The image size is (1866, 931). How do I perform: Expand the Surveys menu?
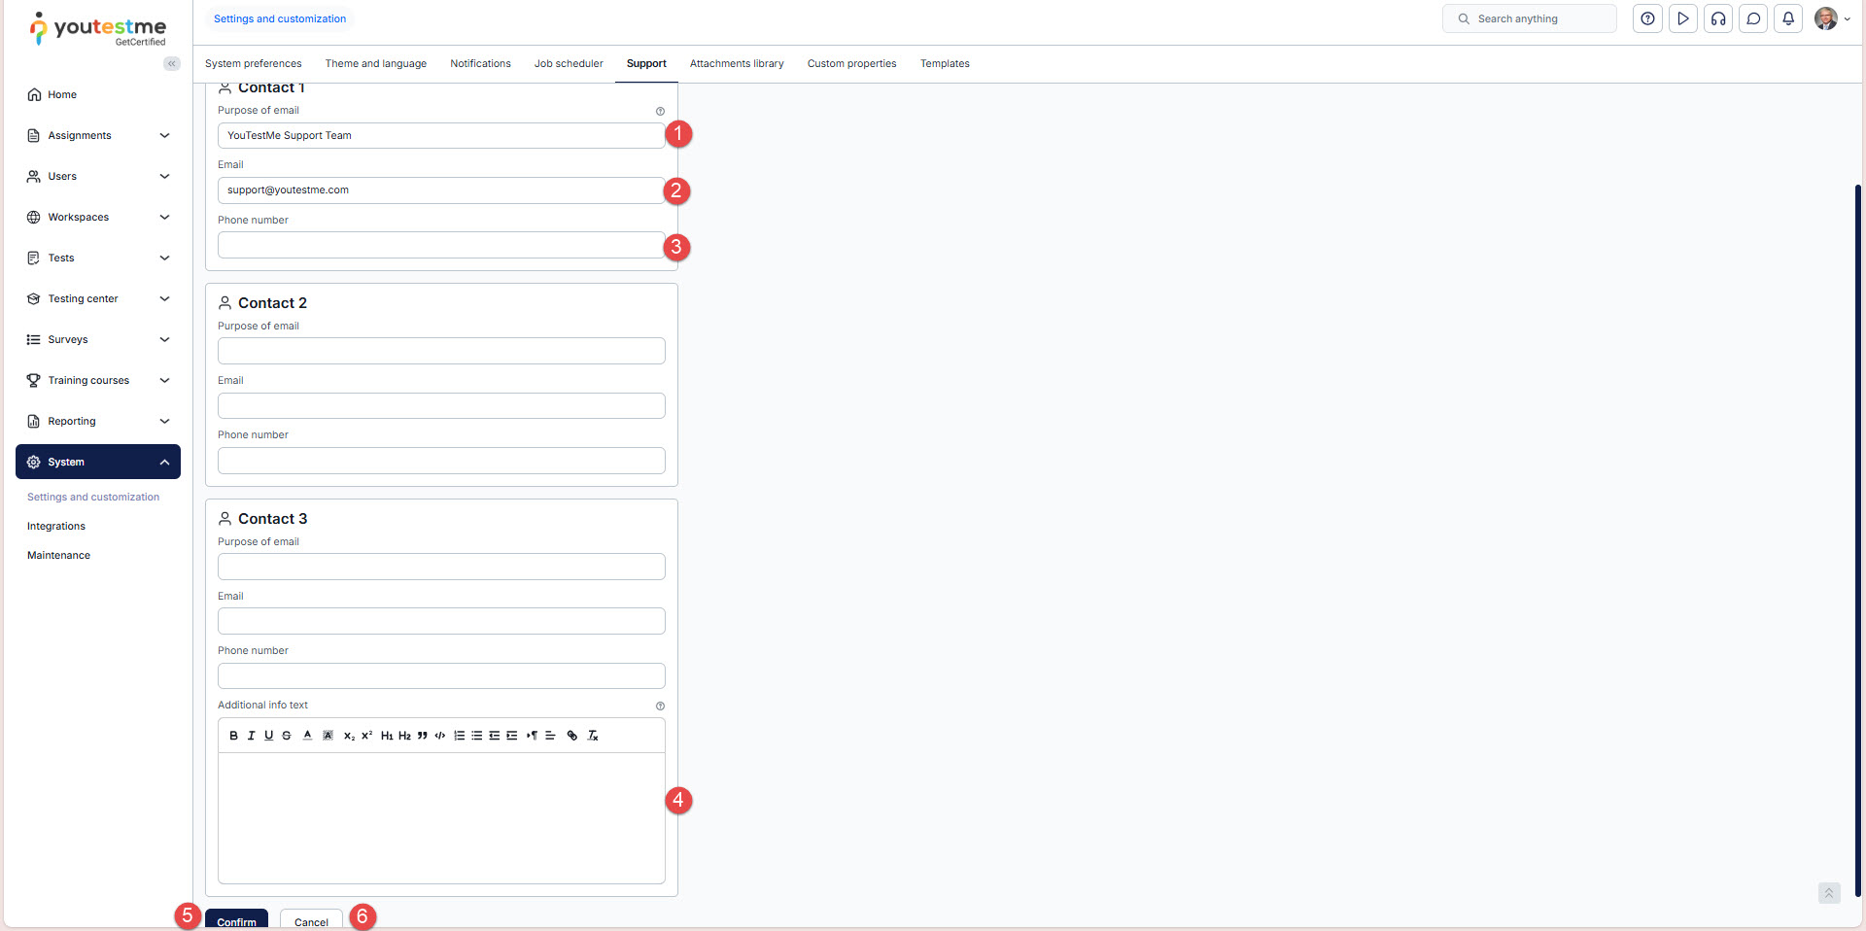tap(98, 339)
